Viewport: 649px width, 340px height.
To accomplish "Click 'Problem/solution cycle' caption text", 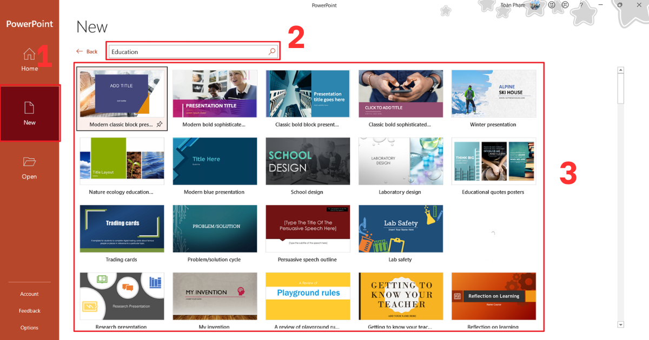I will 214,260.
